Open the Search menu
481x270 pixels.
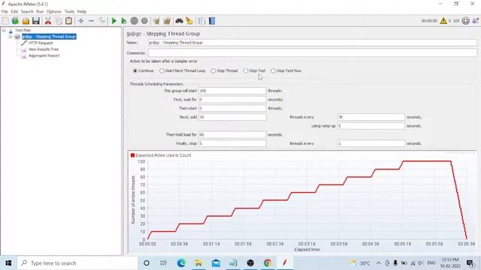[27, 12]
